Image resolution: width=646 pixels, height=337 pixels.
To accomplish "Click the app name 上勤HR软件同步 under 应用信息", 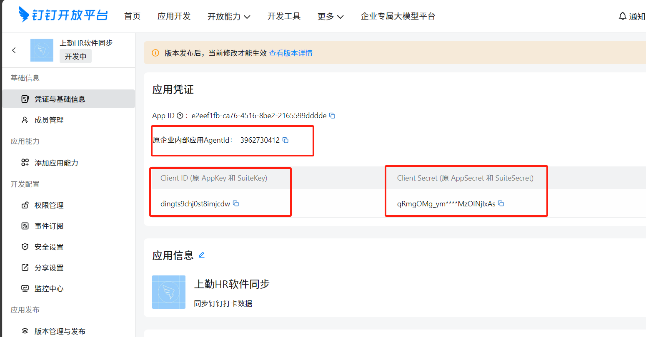I will [x=232, y=284].
